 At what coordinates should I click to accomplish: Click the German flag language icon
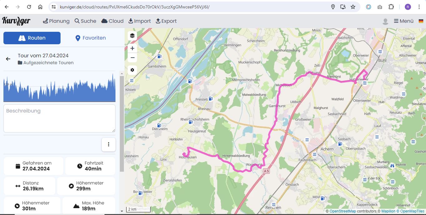(x=420, y=21)
